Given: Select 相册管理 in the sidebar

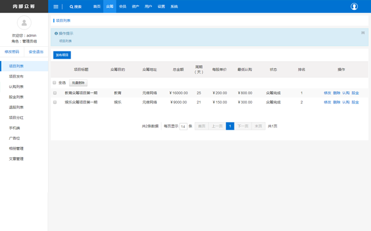Looking at the screenshot, I should coord(24,149).
